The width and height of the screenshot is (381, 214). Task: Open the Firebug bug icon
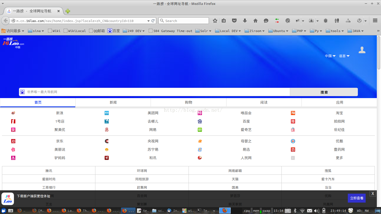tap(325, 21)
